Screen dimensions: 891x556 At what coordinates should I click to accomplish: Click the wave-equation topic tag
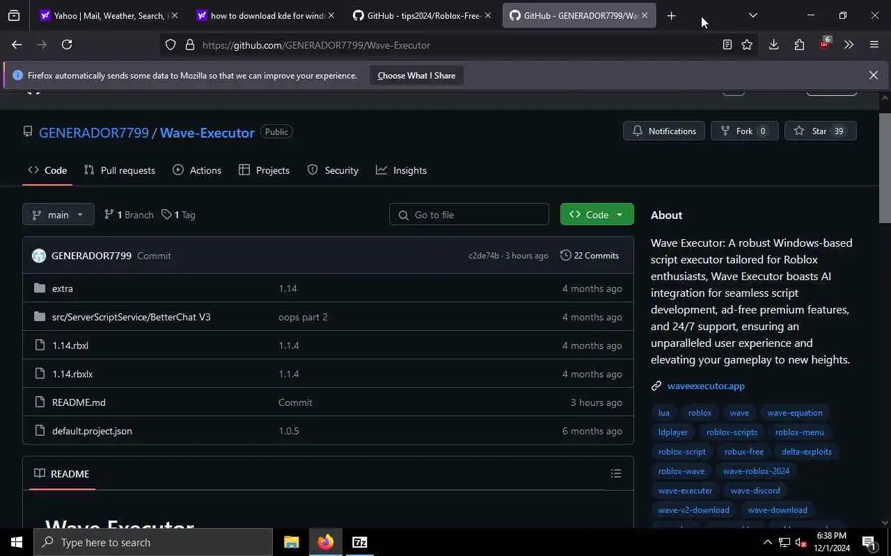pyautogui.click(x=795, y=413)
